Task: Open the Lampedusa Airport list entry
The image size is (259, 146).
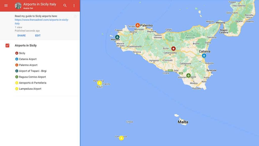Action: 30,89
